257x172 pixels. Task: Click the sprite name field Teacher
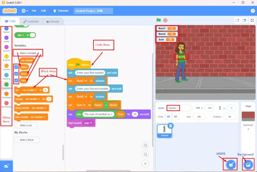click(x=179, y=108)
